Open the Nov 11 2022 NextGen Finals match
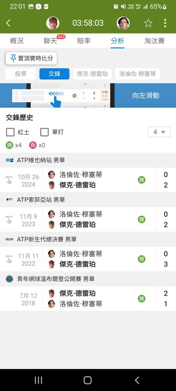The width and height of the screenshot is (176, 391). tap(88, 259)
